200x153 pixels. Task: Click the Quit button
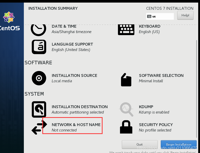(x=140, y=145)
